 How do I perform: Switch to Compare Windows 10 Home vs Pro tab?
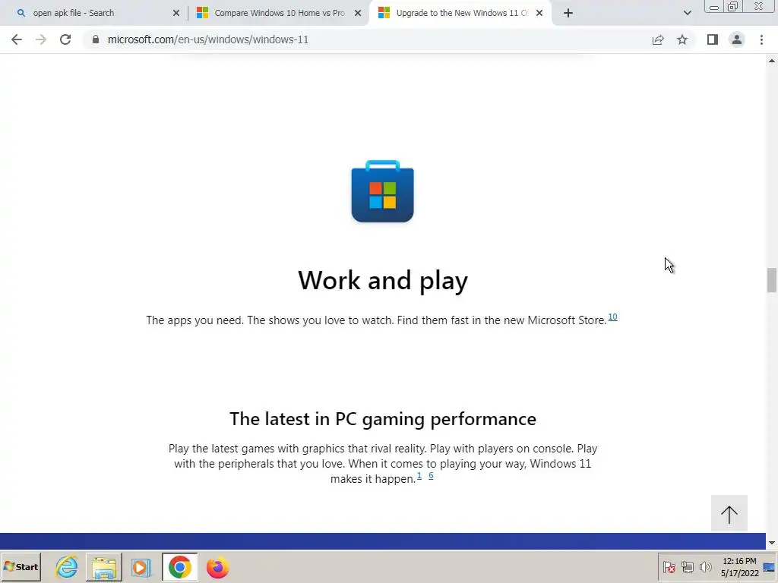[x=279, y=14]
